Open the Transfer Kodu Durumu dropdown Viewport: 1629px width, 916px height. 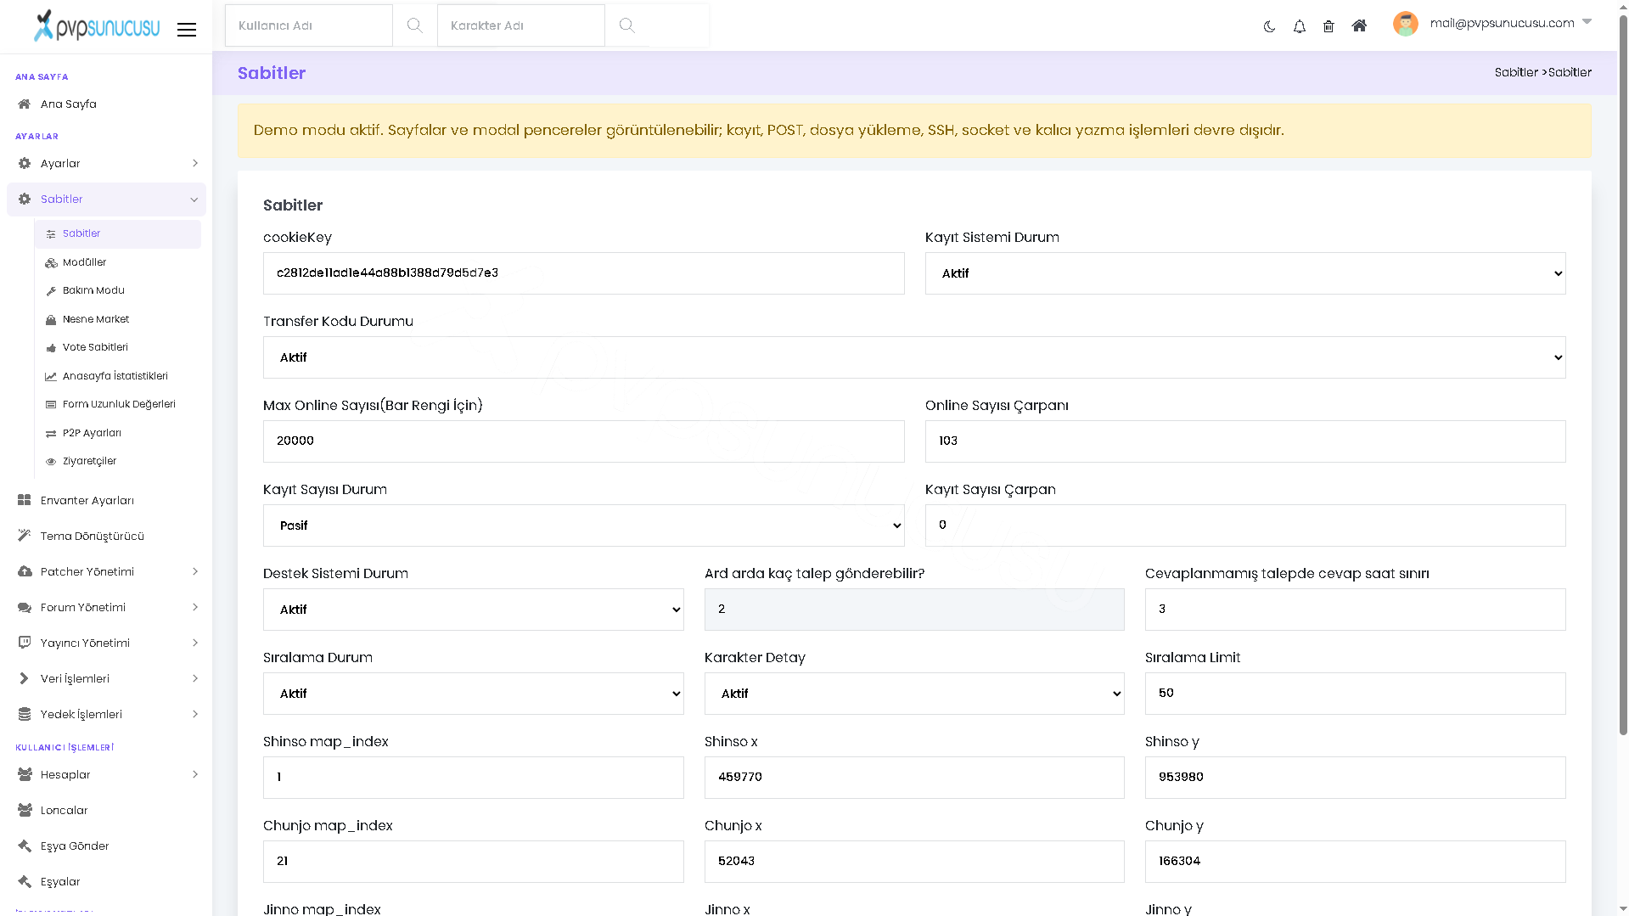point(914,357)
